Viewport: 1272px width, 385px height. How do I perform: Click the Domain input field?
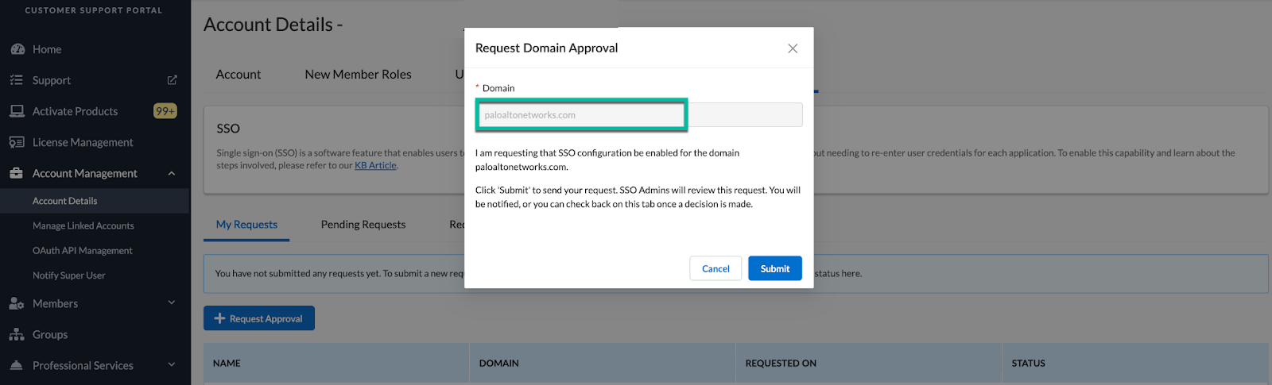pos(582,115)
